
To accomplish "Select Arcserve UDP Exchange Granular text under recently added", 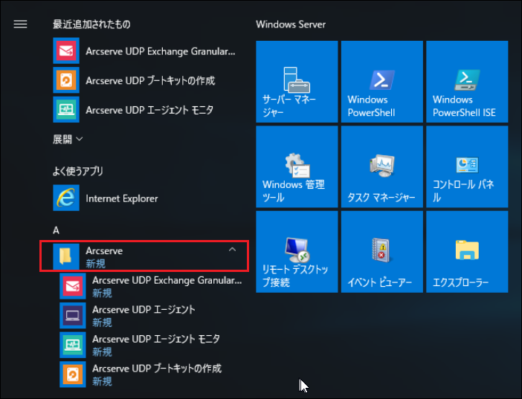I will (x=161, y=51).
